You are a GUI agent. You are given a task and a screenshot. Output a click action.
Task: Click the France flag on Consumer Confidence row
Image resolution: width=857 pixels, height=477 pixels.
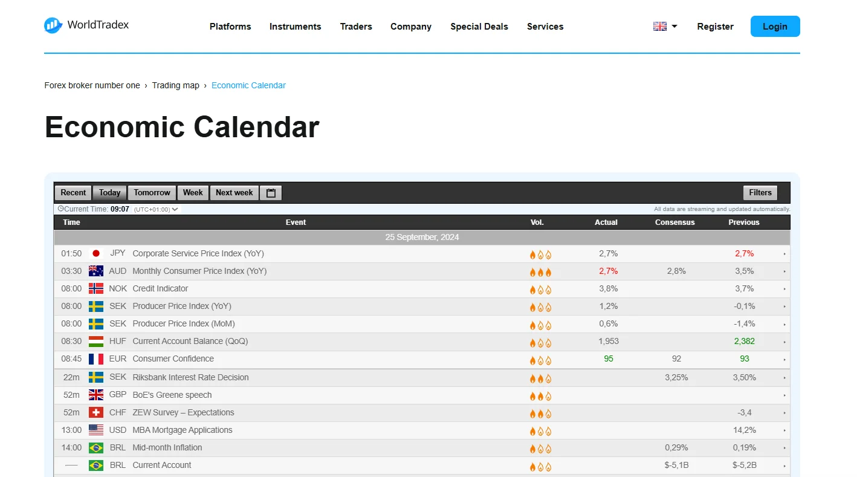pos(96,359)
